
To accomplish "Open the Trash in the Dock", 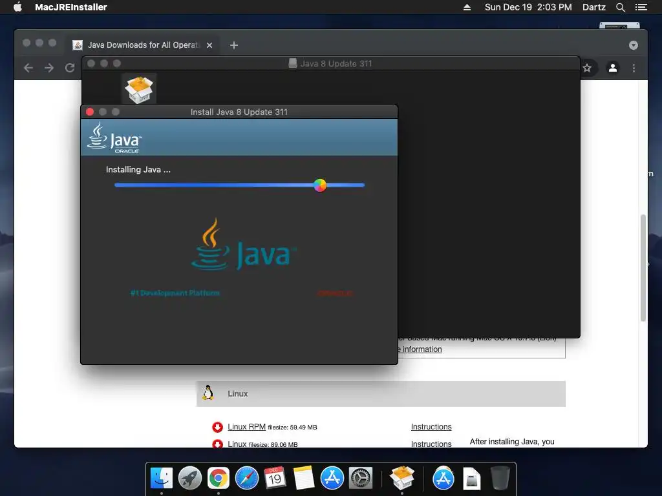I will click(x=500, y=478).
